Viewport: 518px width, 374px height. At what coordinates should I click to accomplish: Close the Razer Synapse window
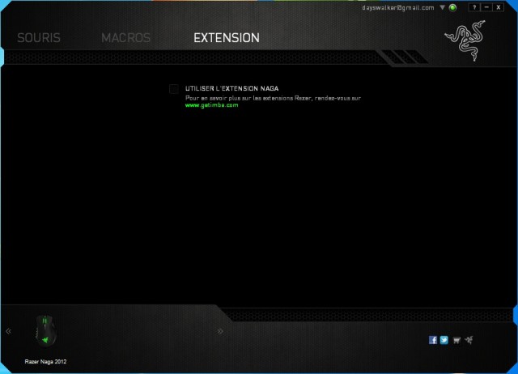(499, 7)
